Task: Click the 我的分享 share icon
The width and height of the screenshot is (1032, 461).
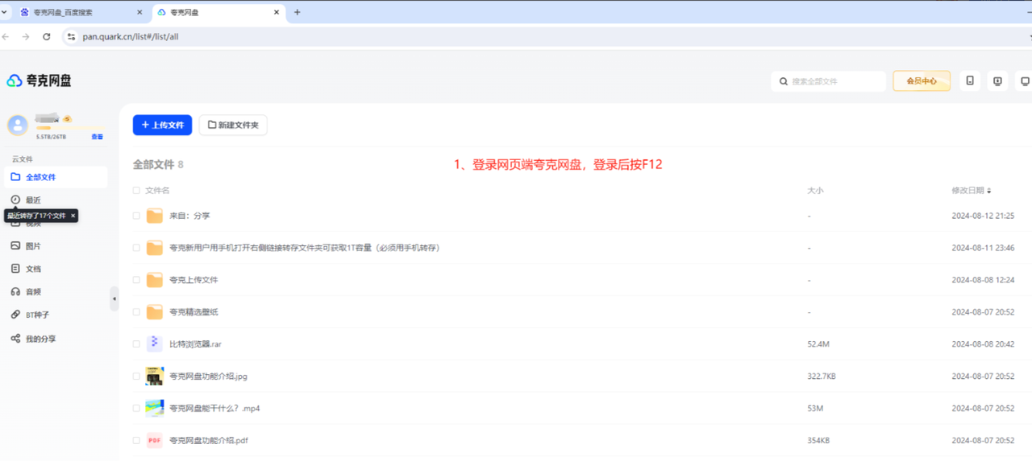Action: tap(15, 339)
